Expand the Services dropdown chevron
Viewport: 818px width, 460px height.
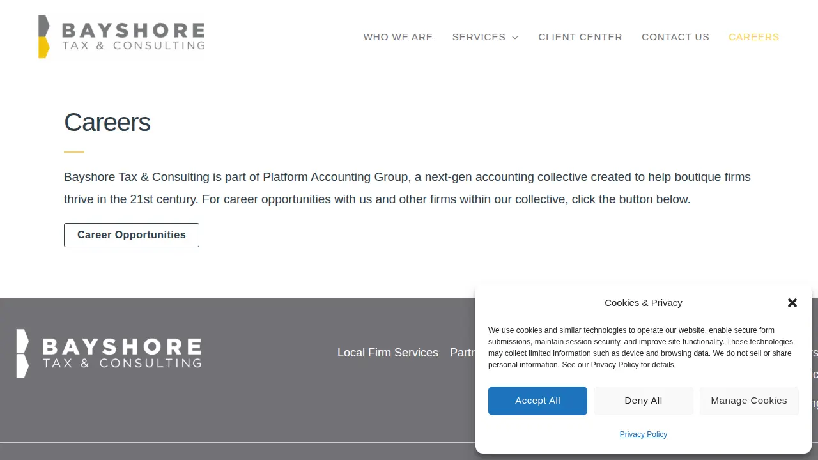tap(515, 38)
